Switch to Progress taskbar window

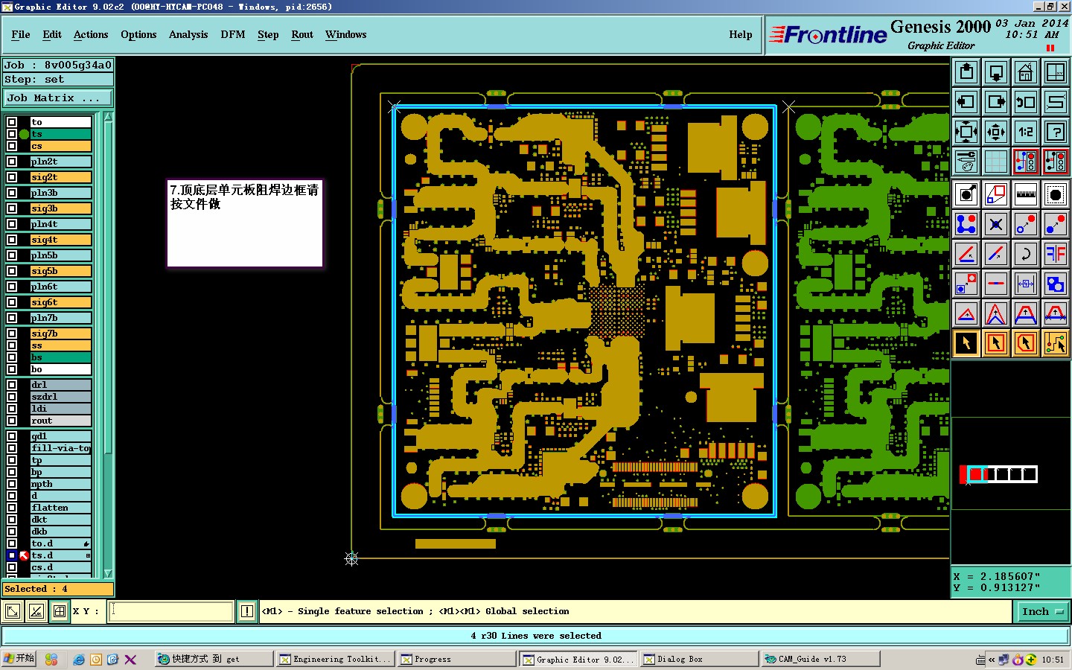tap(456, 659)
